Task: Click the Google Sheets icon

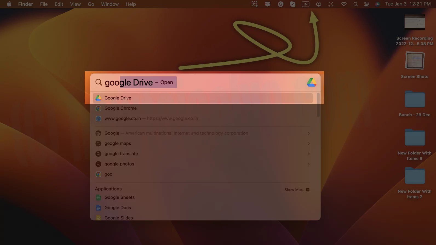Action: [x=98, y=197]
